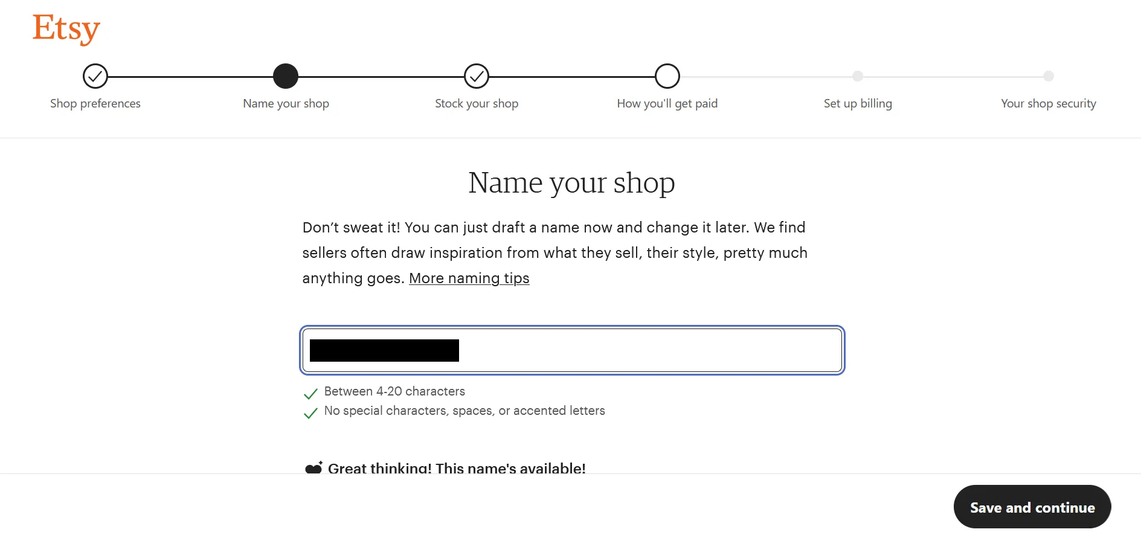The height and width of the screenshot is (535, 1141).
Task: Click green checkmark beside No special characters
Action: click(310, 413)
